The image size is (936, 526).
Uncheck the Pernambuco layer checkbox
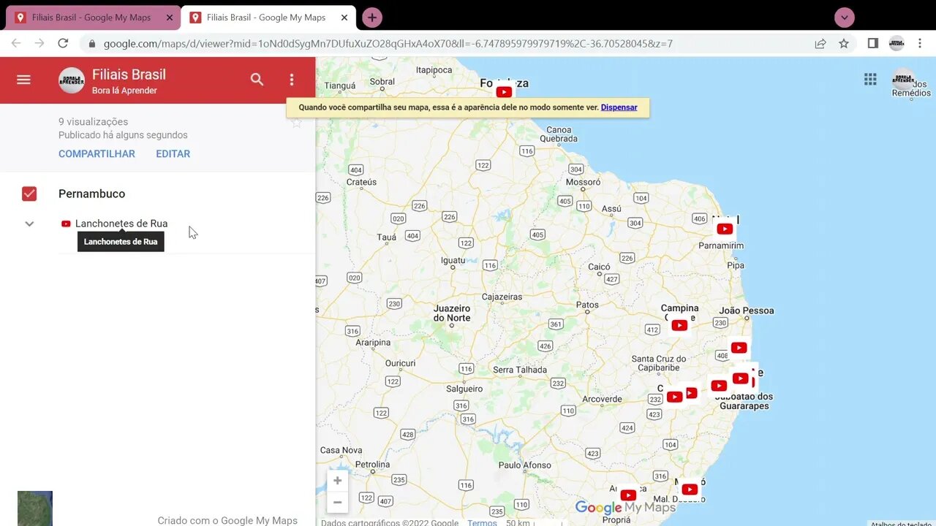pos(29,194)
